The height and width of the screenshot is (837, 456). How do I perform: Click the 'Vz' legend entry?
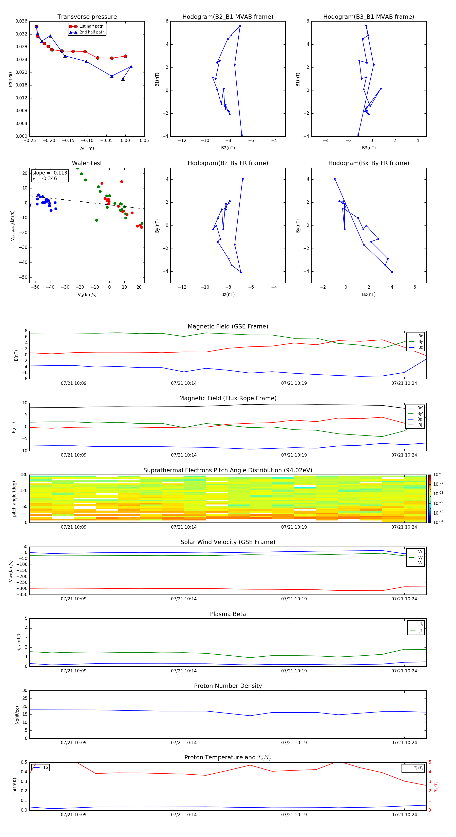click(x=416, y=563)
